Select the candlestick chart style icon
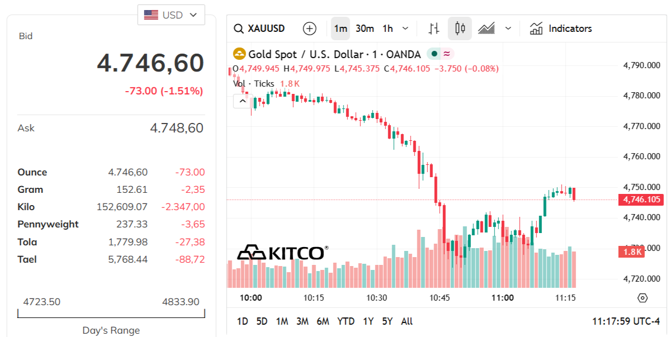The width and height of the screenshot is (670, 337). [x=459, y=28]
